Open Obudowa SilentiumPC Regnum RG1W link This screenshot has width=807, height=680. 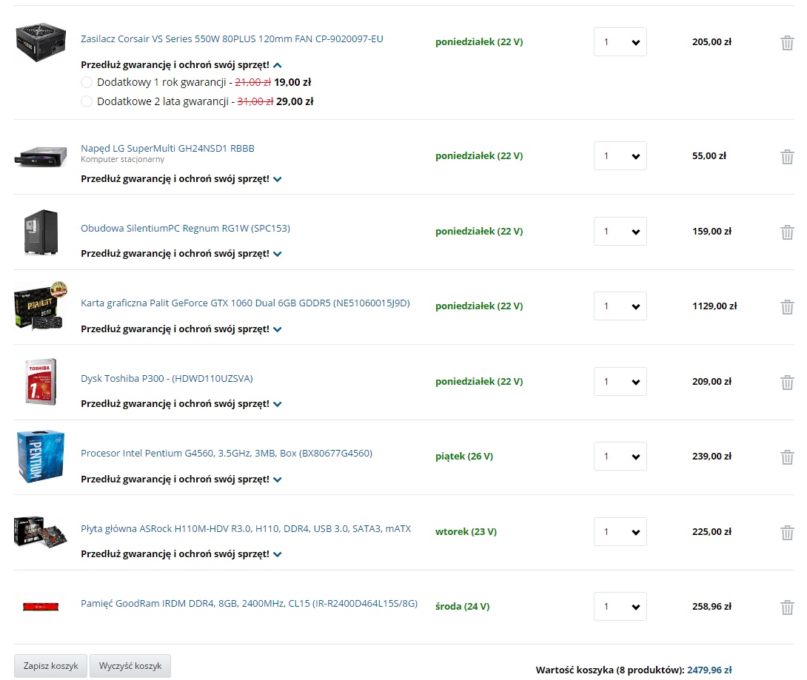(185, 229)
